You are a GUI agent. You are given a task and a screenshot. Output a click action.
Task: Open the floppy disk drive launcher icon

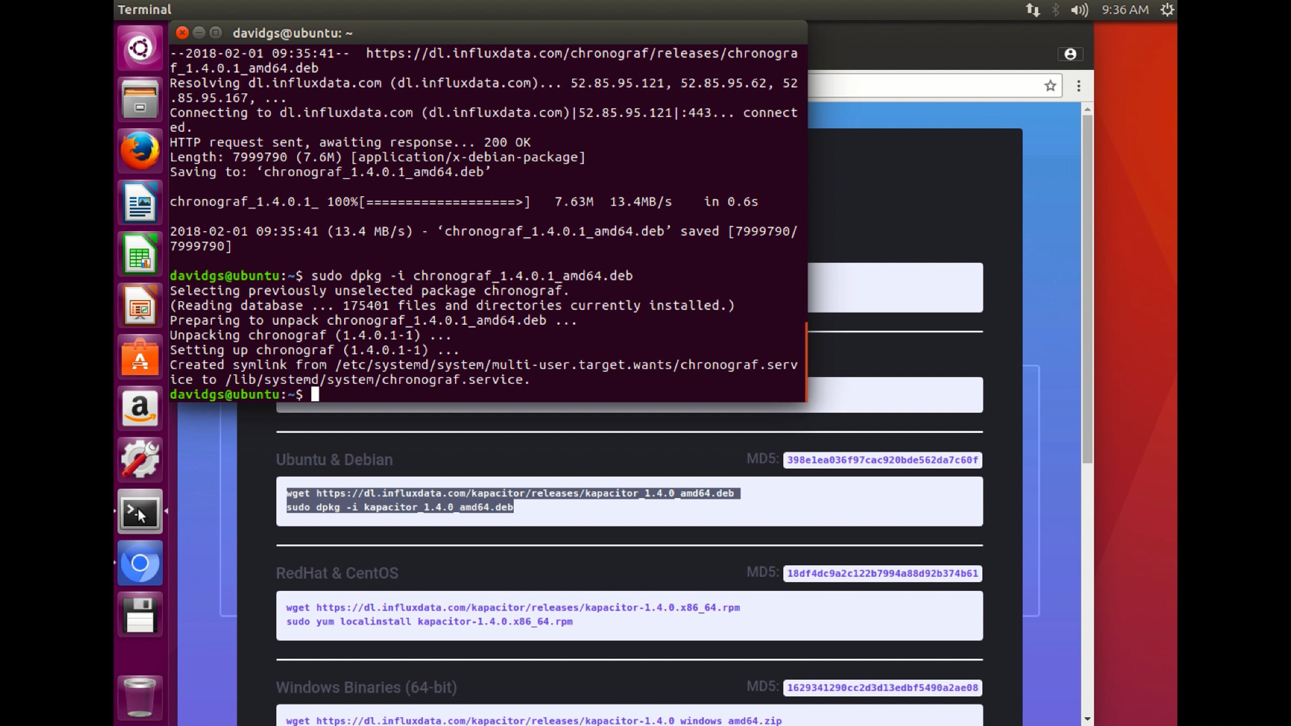coord(140,615)
